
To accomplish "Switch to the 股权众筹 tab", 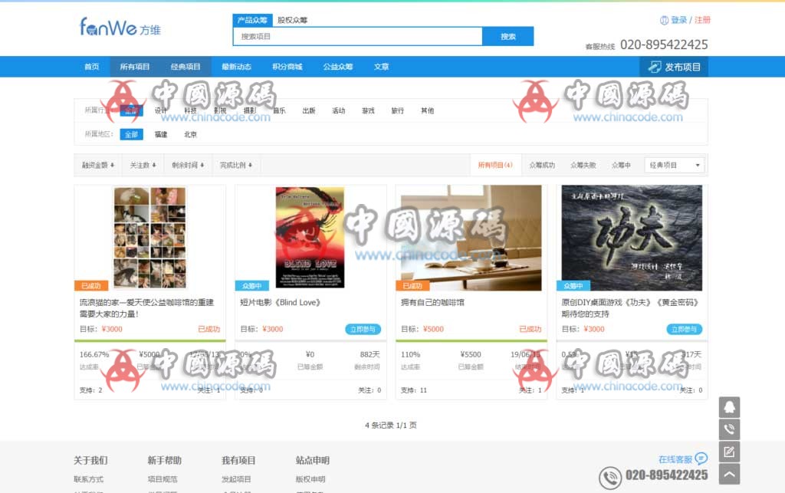I will (x=293, y=19).
